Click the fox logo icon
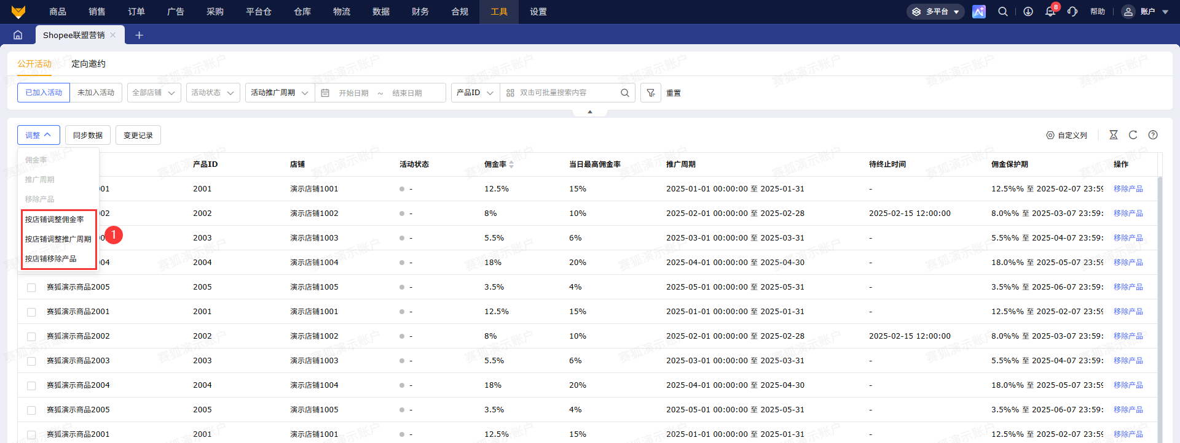Viewport: 1180px width, 443px height. 18,12
